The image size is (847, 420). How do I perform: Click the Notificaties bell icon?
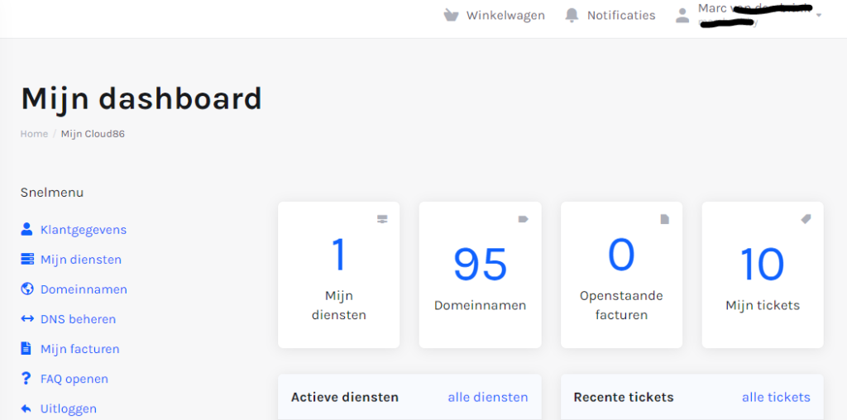click(572, 15)
